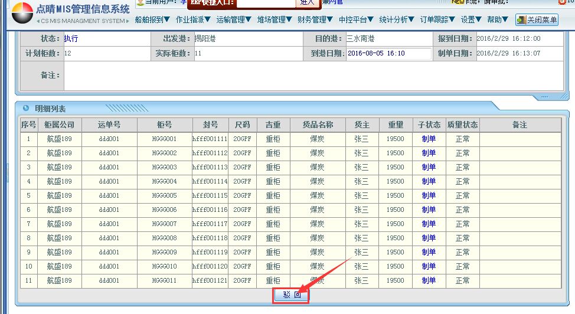Viewport: 575px width, 314px height.
Task: Select the 财务管理 menu
Action: tap(315, 20)
